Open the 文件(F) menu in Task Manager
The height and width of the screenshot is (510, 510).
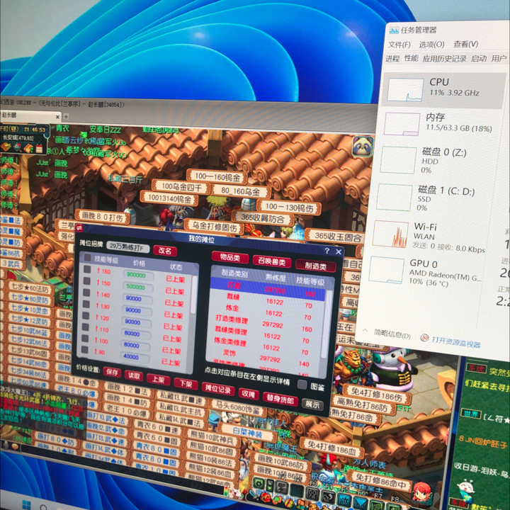[399, 45]
